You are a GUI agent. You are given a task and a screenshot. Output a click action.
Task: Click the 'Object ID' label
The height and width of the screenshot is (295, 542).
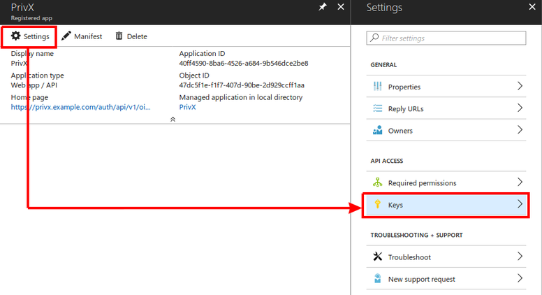point(194,75)
